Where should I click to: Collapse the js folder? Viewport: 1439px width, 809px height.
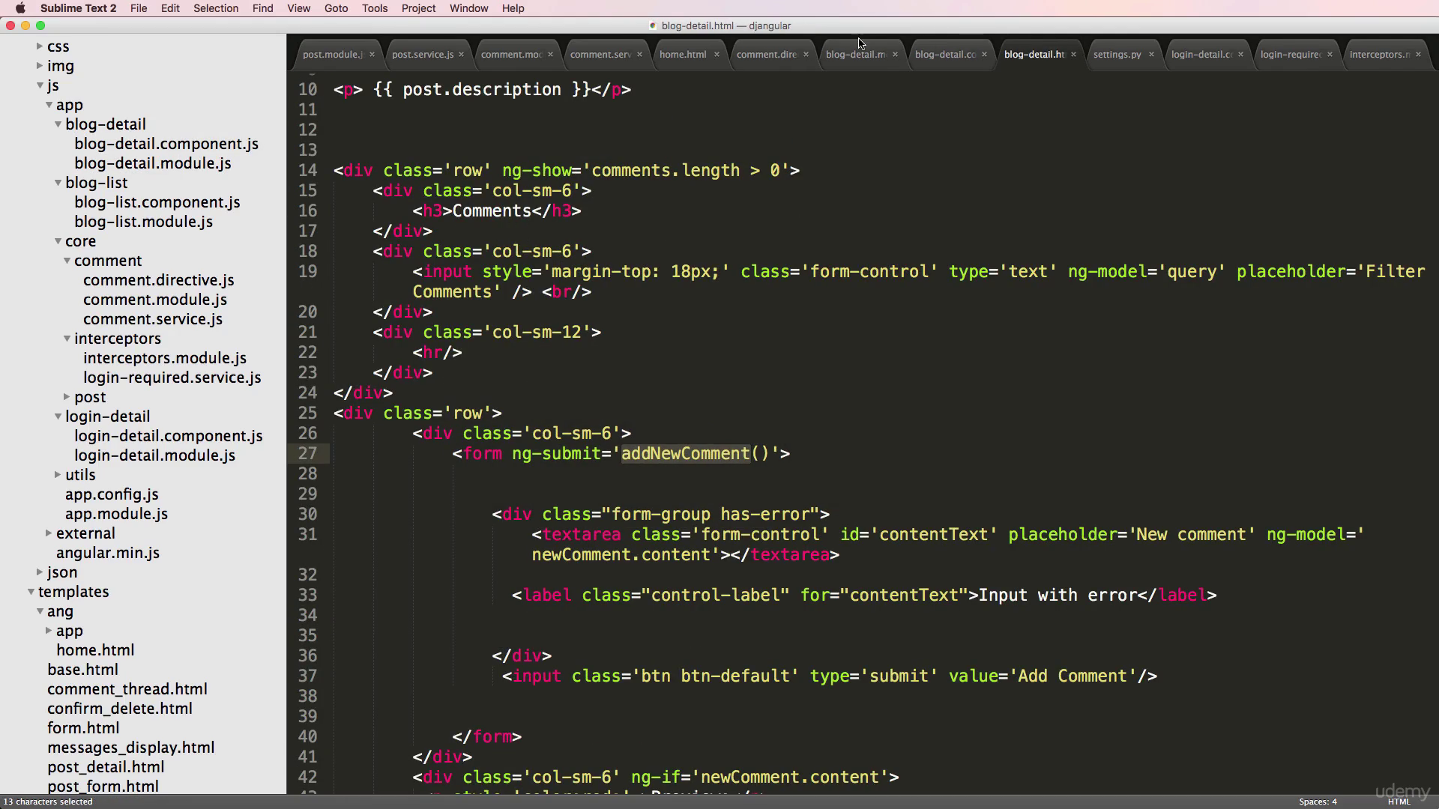40,85
